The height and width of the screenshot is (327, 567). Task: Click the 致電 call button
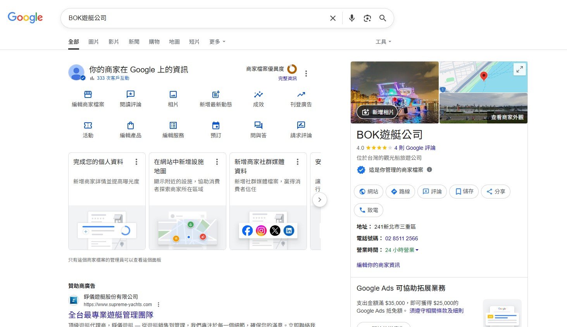click(369, 210)
